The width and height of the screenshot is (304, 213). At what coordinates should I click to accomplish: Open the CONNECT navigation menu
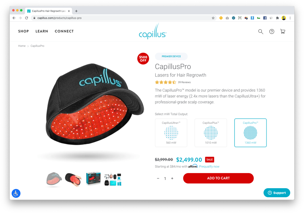click(64, 31)
